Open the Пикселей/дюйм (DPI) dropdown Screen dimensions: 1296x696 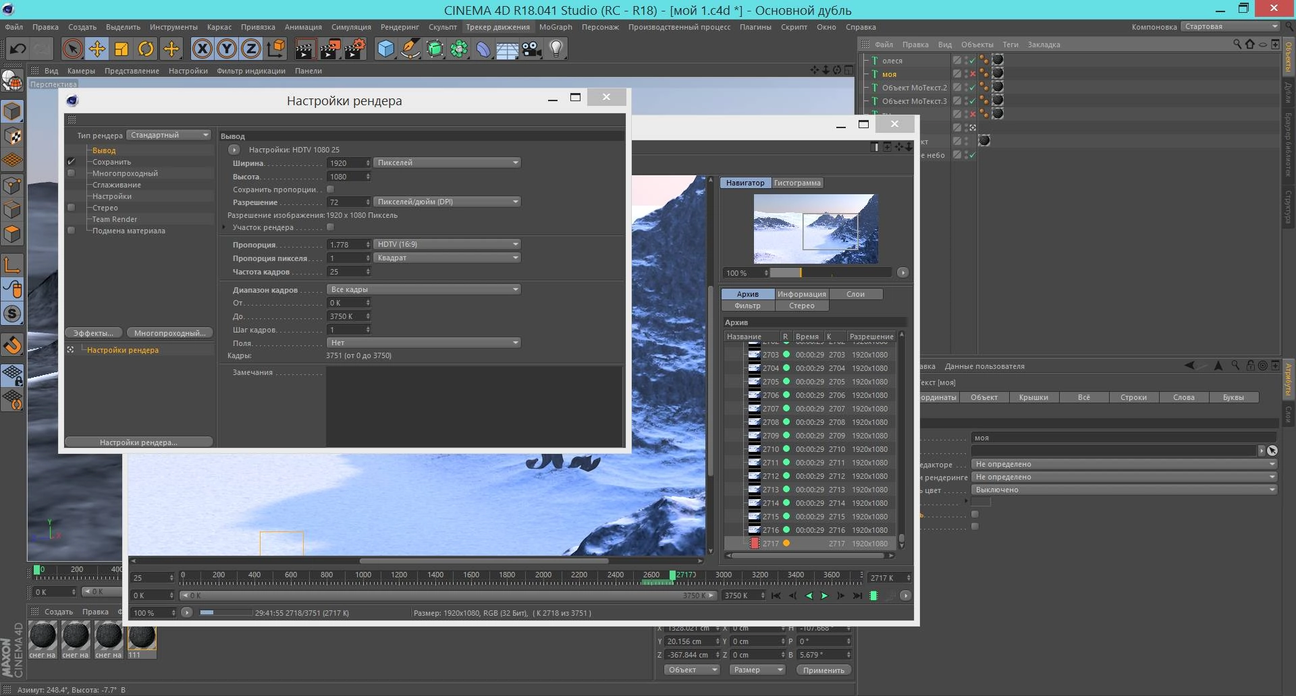click(x=447, y=202)
